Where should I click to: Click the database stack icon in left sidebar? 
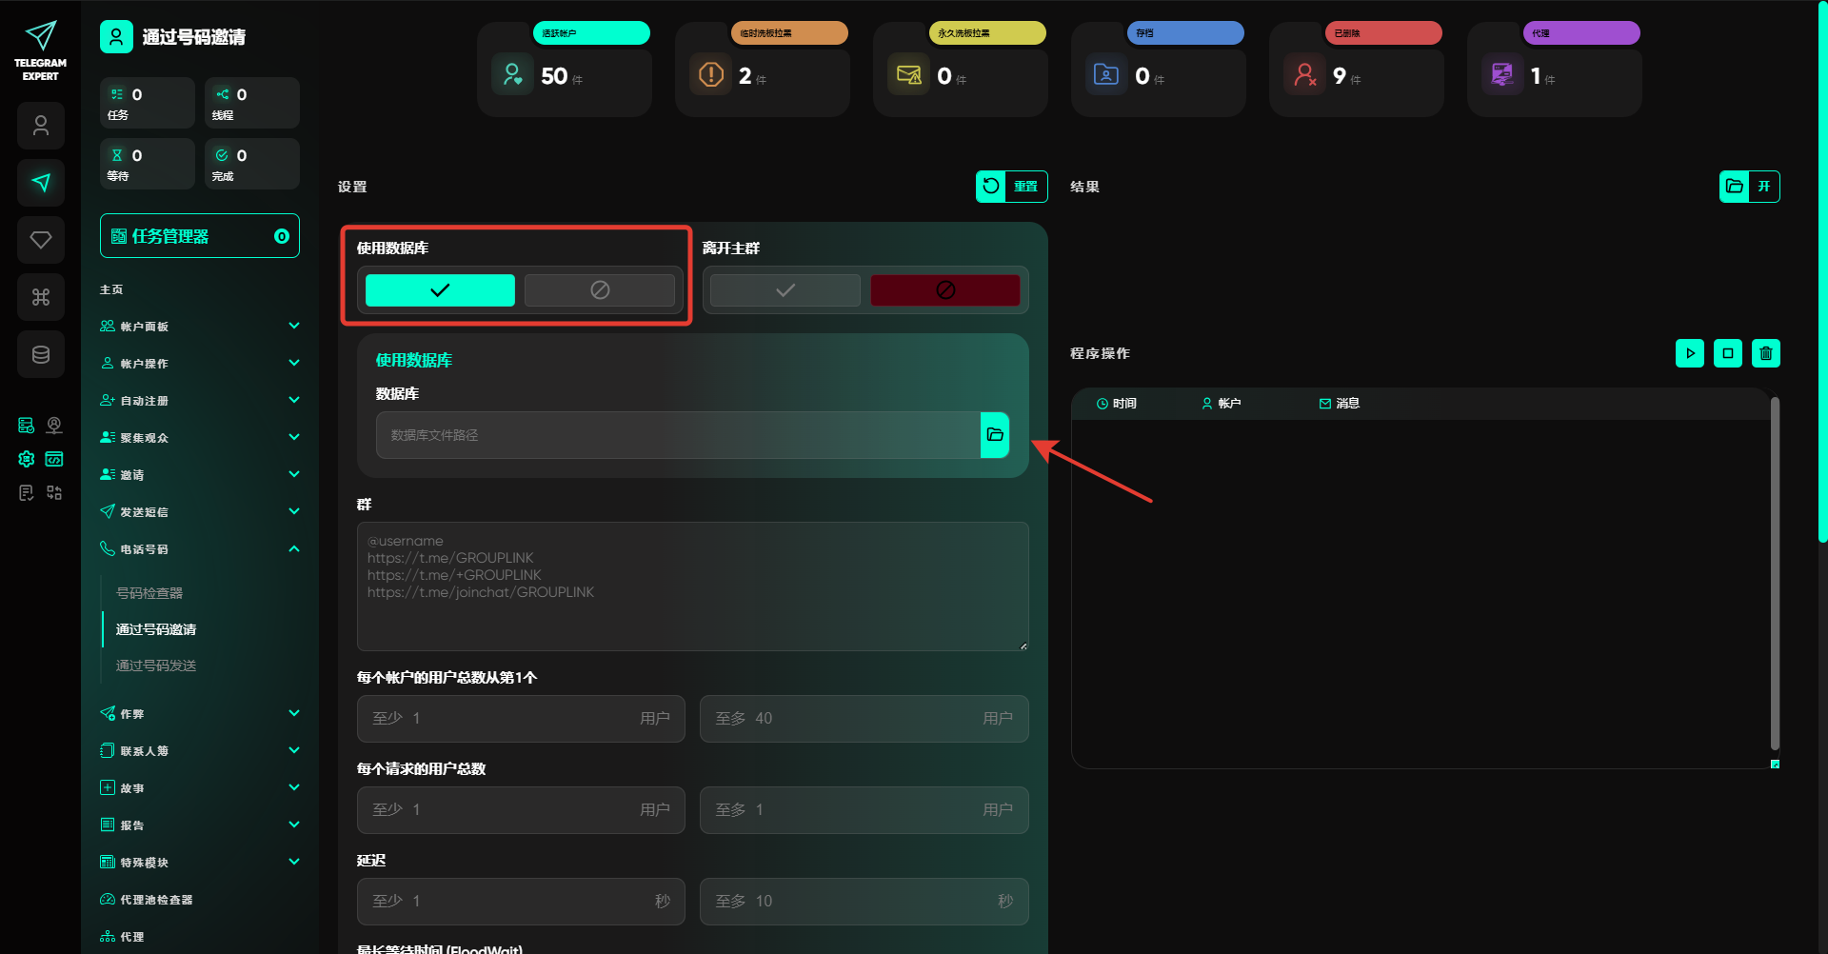41,354
